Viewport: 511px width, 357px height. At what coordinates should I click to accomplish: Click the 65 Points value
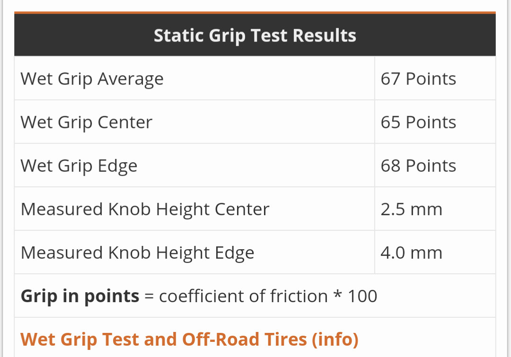418,122
